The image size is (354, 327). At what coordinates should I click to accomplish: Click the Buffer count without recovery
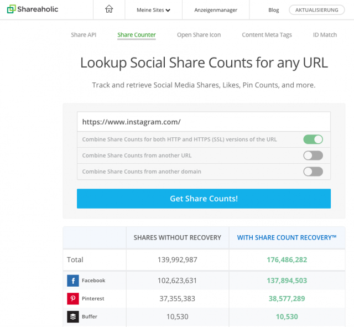[x=177, y=316]
